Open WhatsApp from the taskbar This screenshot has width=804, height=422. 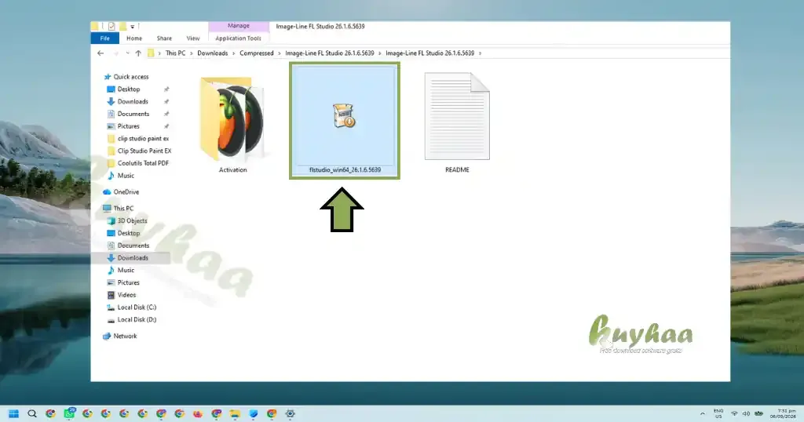[x=69, y=413]
